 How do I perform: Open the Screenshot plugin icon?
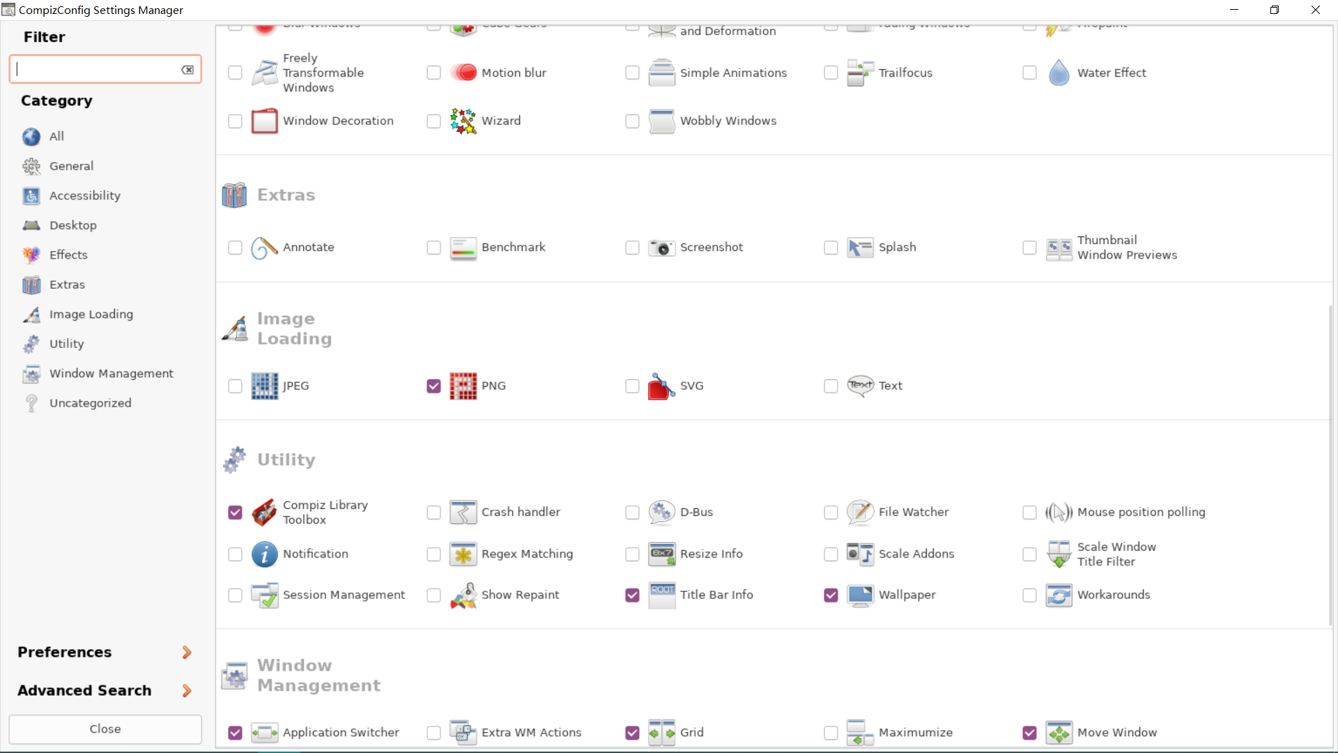click(x=662, y=248)
